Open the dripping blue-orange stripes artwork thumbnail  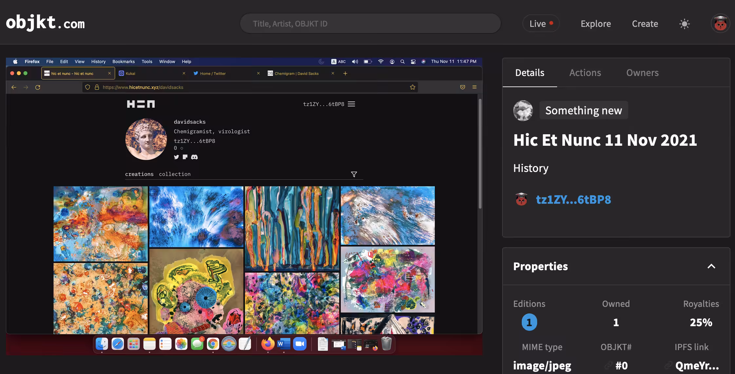pyautogui.click(x=292, y=229)
